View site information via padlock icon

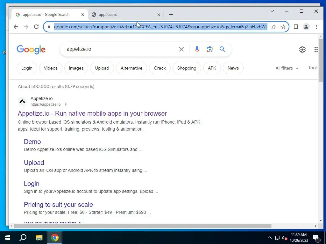pyautogui.click(x=49, y=27)
